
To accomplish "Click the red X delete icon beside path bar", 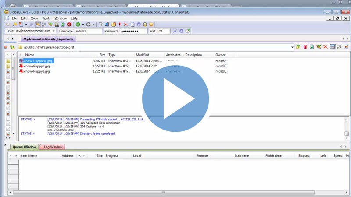I will point(325,47).
